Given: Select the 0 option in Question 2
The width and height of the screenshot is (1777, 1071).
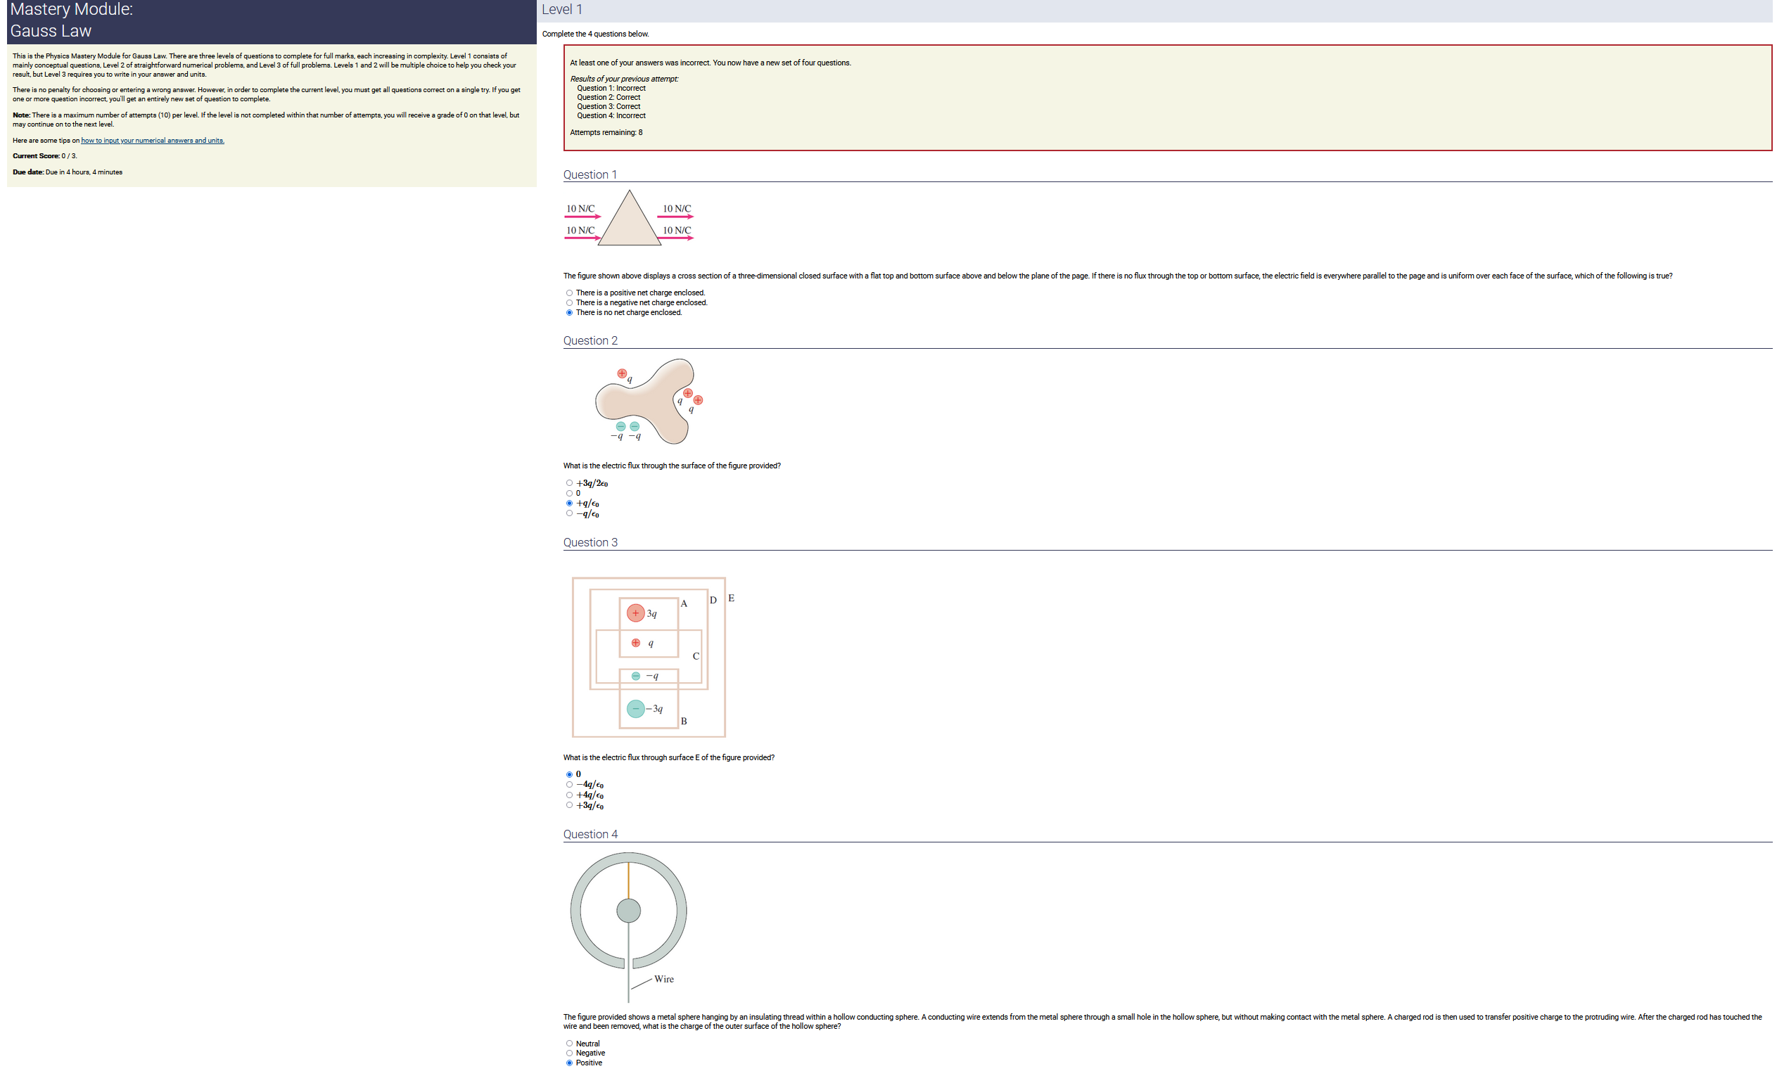Looking at the screenshot, I should click(569, 494).
